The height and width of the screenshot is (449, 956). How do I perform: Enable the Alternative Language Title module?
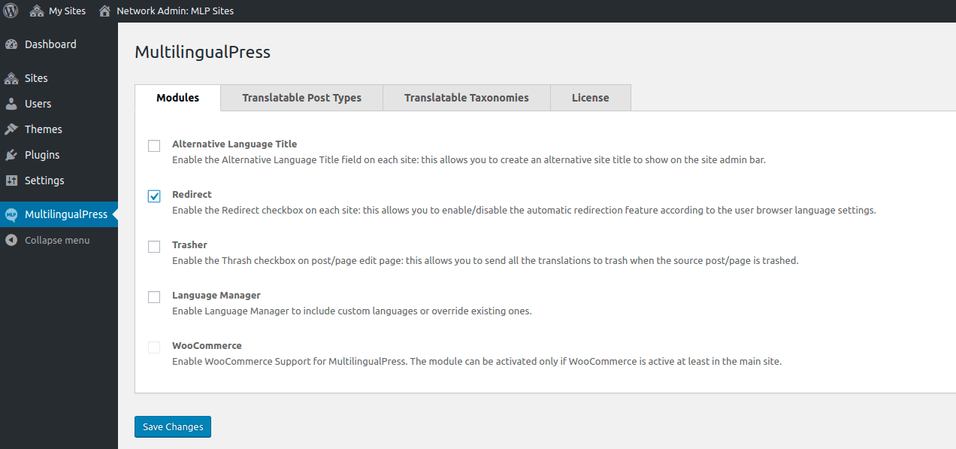click(154, 146)
